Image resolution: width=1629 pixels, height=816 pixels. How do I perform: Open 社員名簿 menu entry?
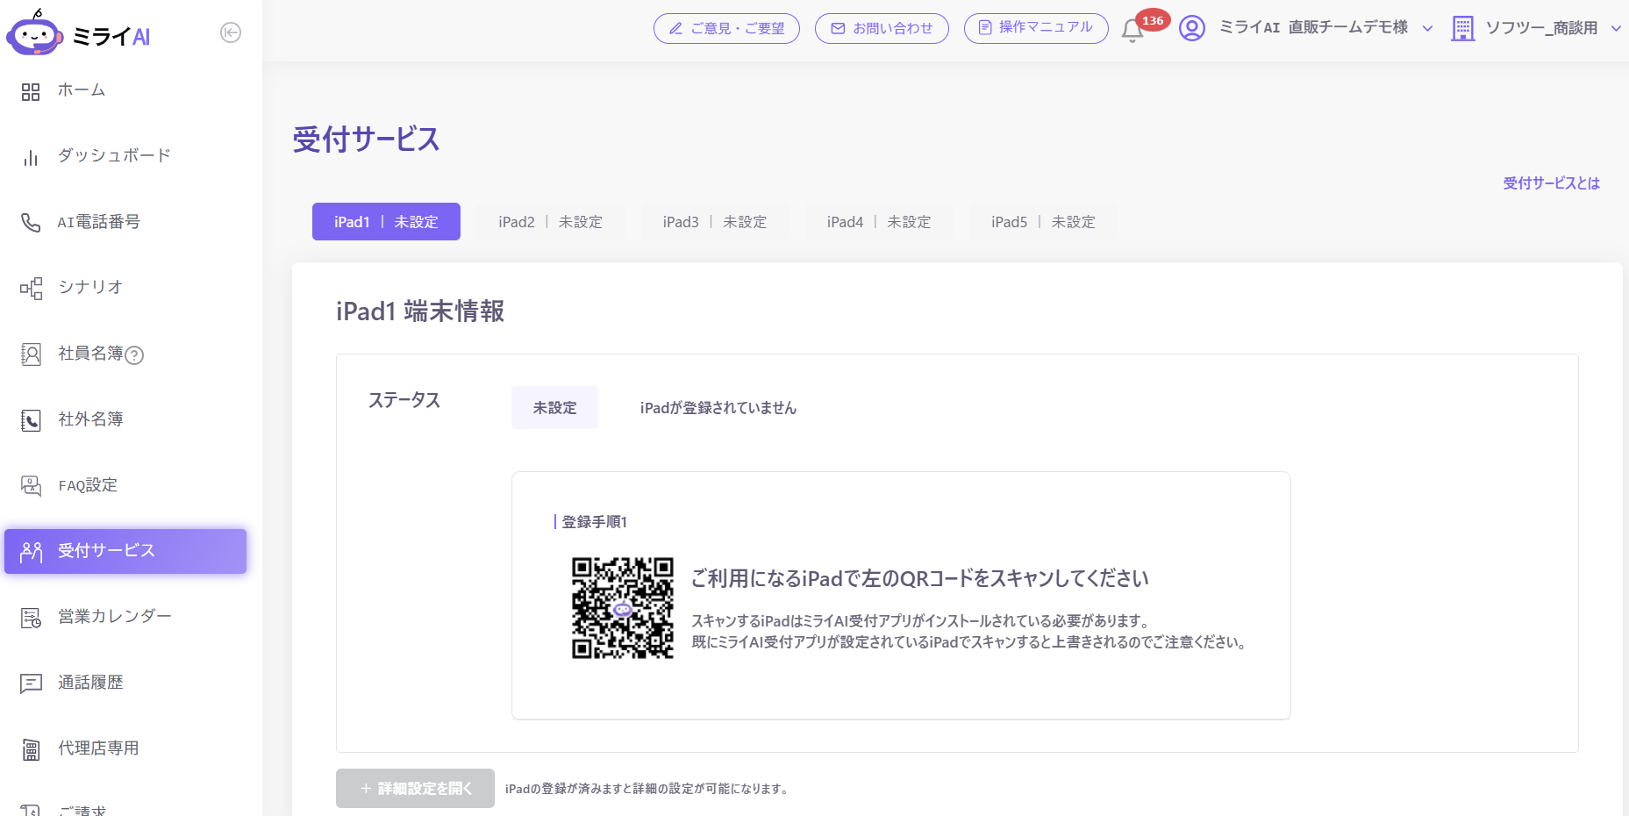point(90,354)
